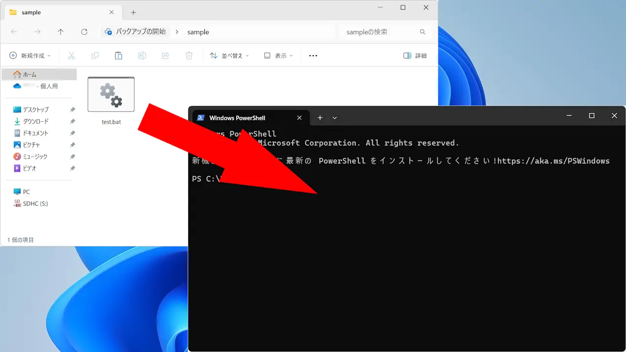
Task: Maximize the PowerShell terminal window
Action: click(592, 116)
